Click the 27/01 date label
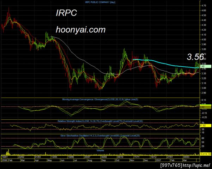 point(170,157)
